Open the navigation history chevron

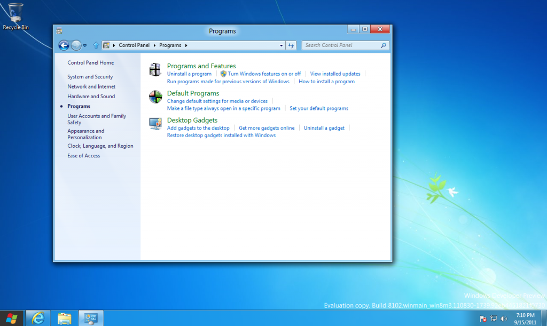pos(84,45)
